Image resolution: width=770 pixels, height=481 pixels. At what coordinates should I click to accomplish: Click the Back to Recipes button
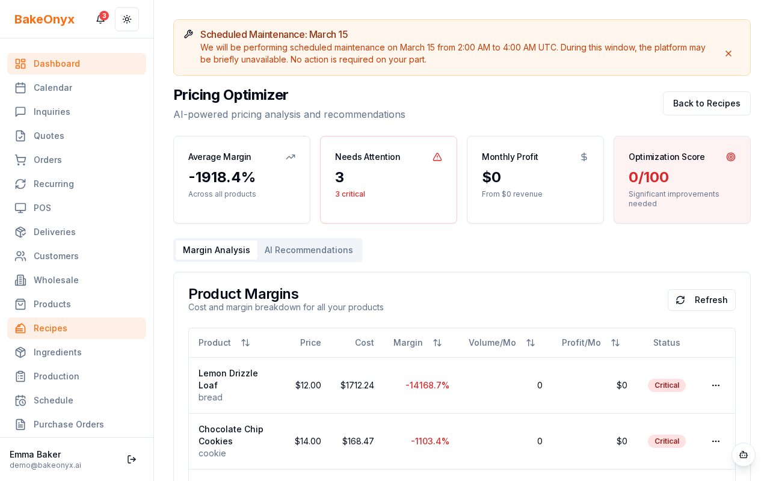pos(707,103)
